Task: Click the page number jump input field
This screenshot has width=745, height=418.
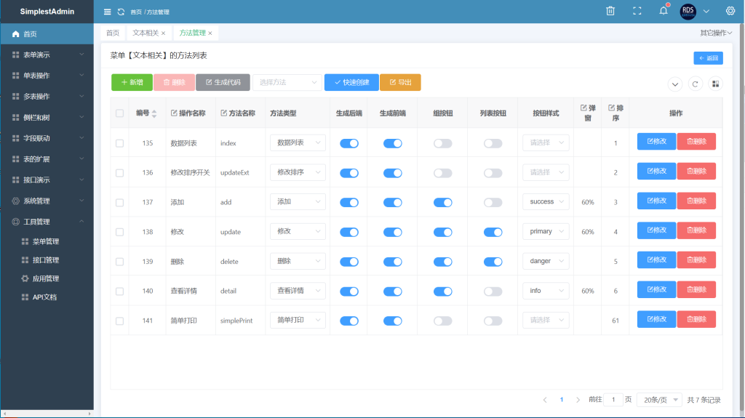Action: (614, 400)
